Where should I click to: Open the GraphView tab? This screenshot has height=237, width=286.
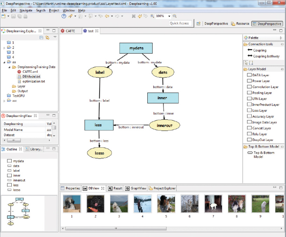click(136, 188)
